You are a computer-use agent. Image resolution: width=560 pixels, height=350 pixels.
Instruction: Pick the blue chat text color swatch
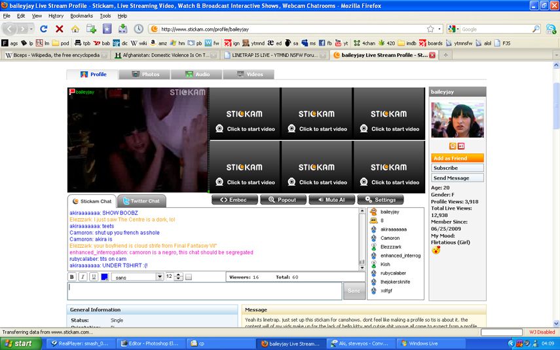(x=104, y=277)
